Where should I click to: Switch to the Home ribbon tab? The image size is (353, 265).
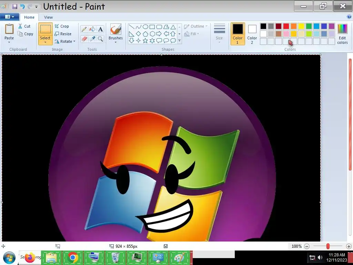29,17
